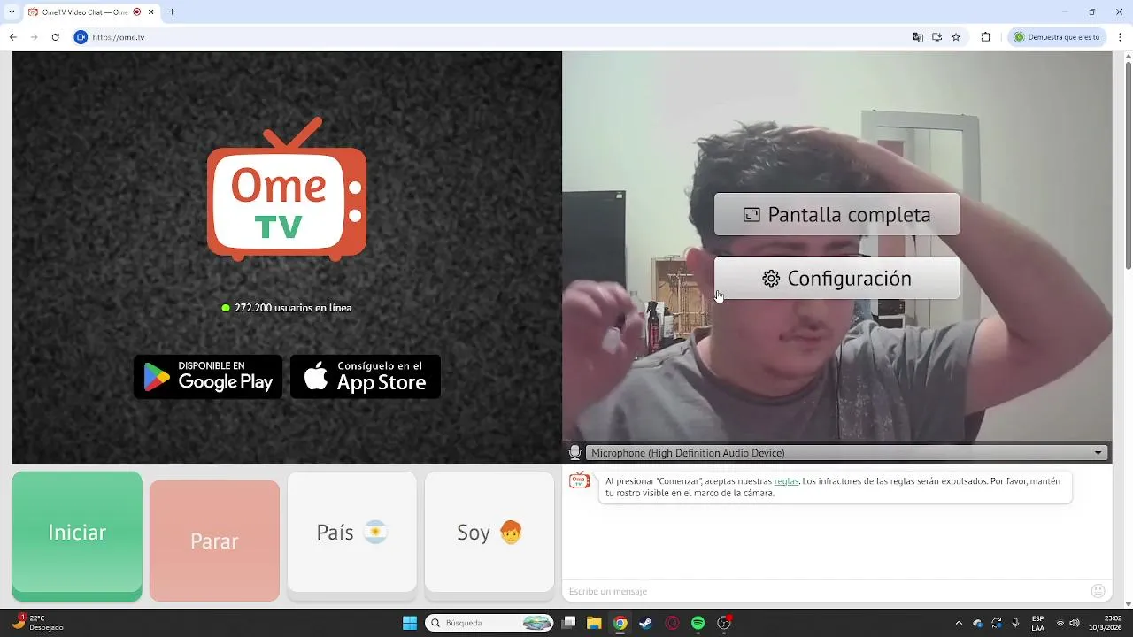The height and width of the screenshot is (637, 1133).
Task: Open Spotify from the taskbar
Action: point(698,623)
